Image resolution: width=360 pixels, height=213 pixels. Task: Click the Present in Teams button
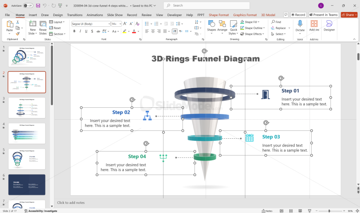323,15
